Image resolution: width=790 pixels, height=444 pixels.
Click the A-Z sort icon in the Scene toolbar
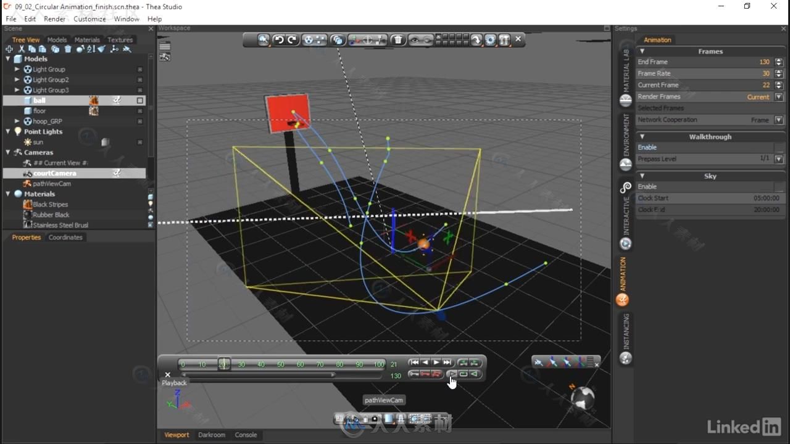point(91,49)
